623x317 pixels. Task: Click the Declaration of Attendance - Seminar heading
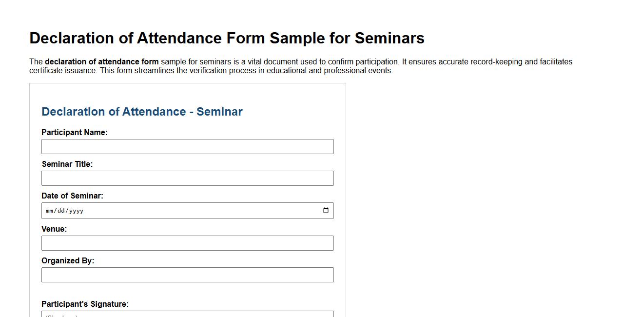(x=142, y=112)
